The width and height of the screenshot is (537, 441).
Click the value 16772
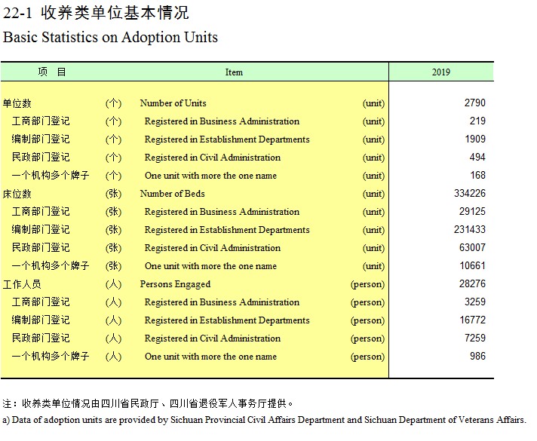(473, 320)
